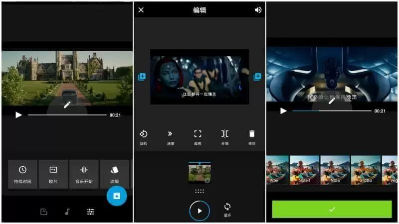Image resolution: width=399 pixels, height=224 pixels.
Task: Open the duration (持续时间) setting
Action: [22, 174]
